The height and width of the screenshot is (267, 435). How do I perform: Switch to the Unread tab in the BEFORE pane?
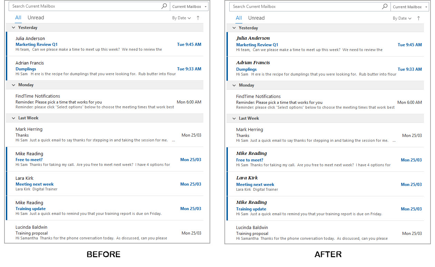click(x=36, y=17)
